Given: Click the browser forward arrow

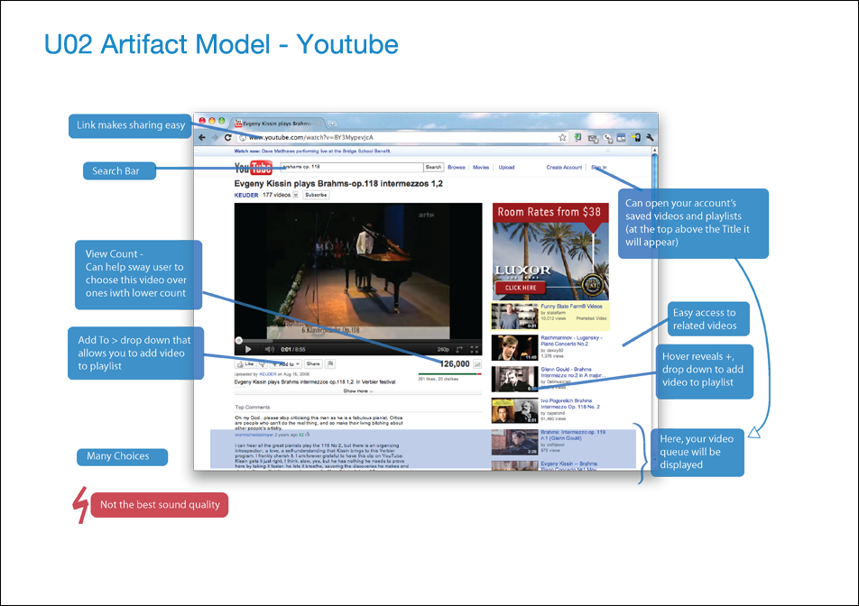Looking at the screenshot, I should click(x=216, y=137).
